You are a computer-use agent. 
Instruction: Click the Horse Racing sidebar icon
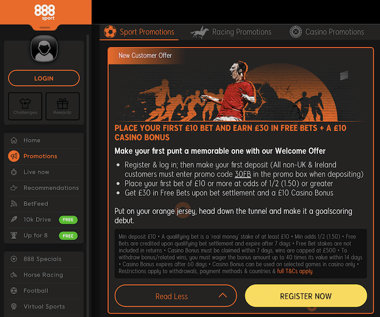pyautogui.click(x=14, y=275)
